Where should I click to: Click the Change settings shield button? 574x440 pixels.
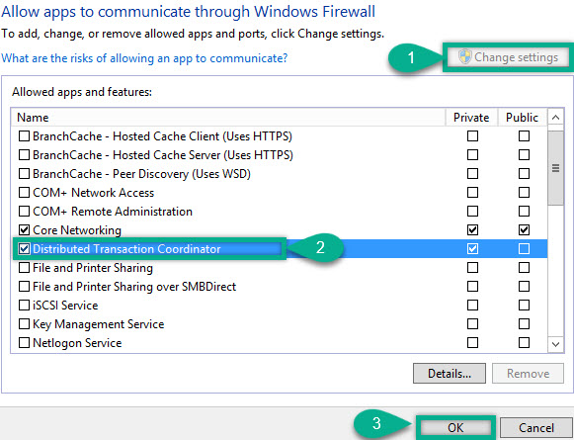508,57
